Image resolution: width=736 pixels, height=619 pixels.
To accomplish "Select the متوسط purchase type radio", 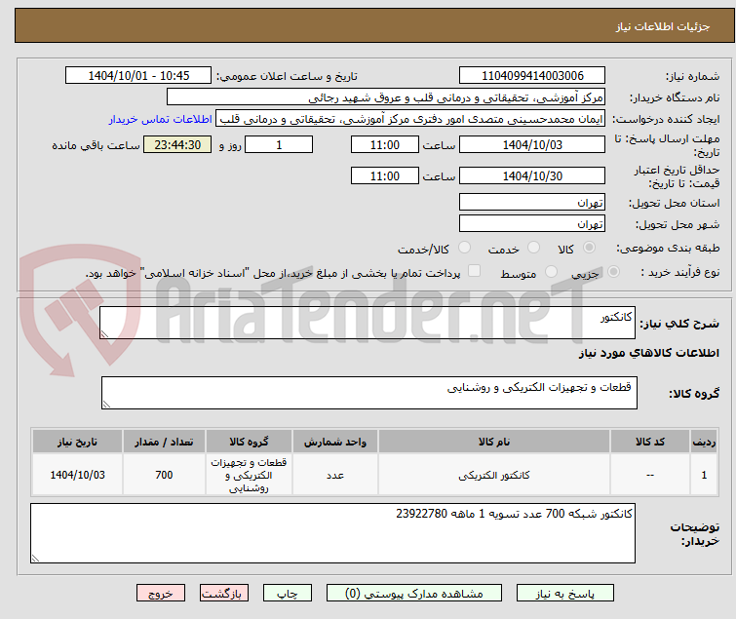I will pyautogui.click(x=551, y=272).
